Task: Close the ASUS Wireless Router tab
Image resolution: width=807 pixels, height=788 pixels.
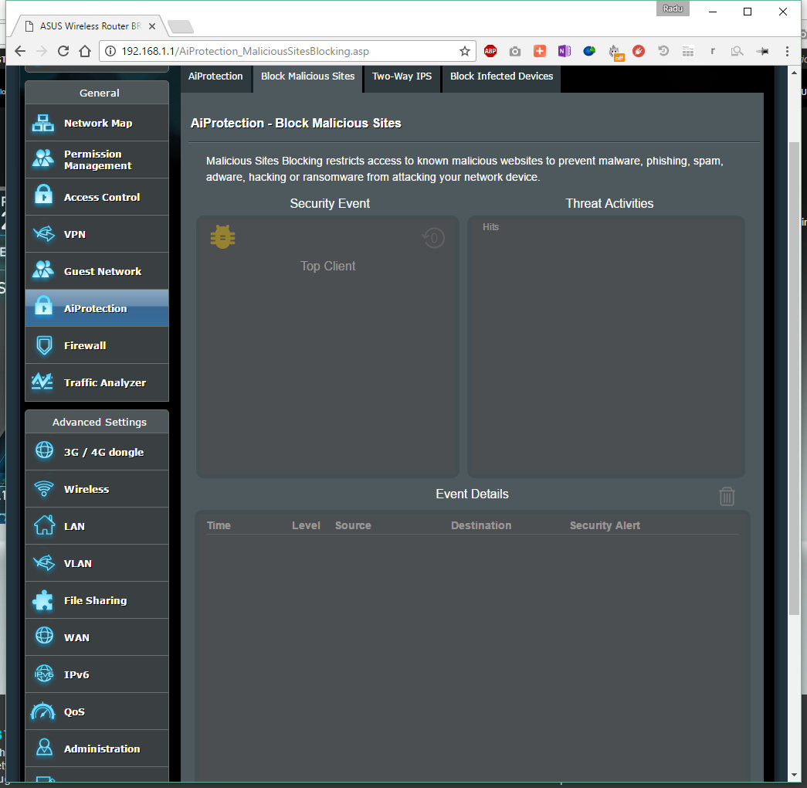Action: pos(152,26)
